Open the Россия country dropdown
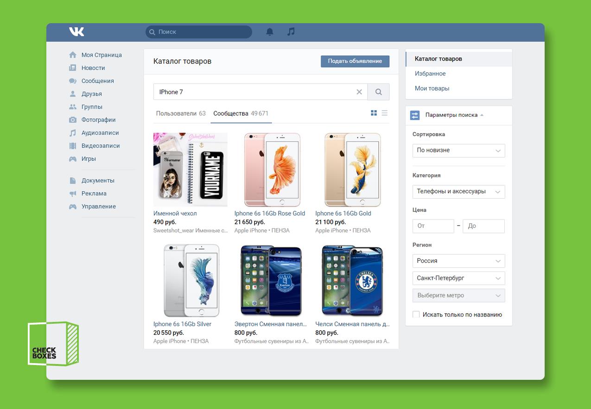This screenshot has height=409, width=591. pos(458,261)
